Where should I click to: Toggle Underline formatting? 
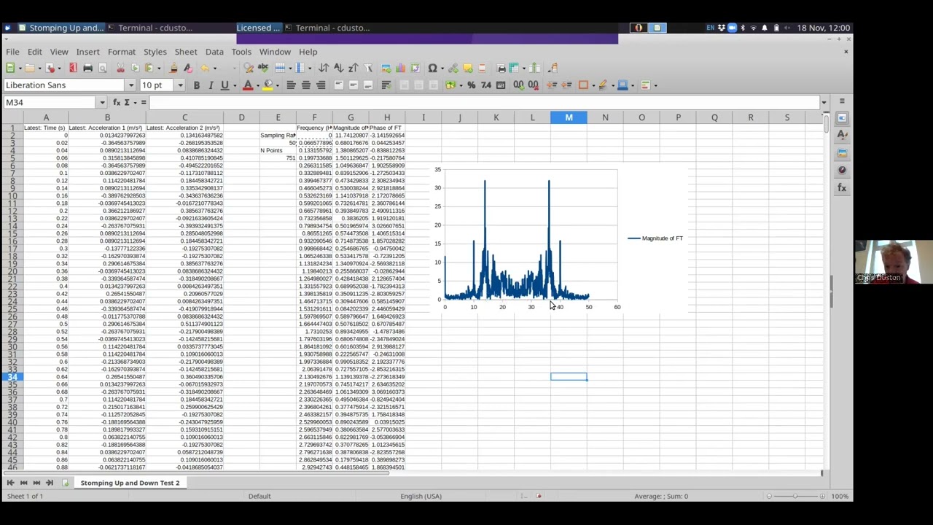pos(225,85)
